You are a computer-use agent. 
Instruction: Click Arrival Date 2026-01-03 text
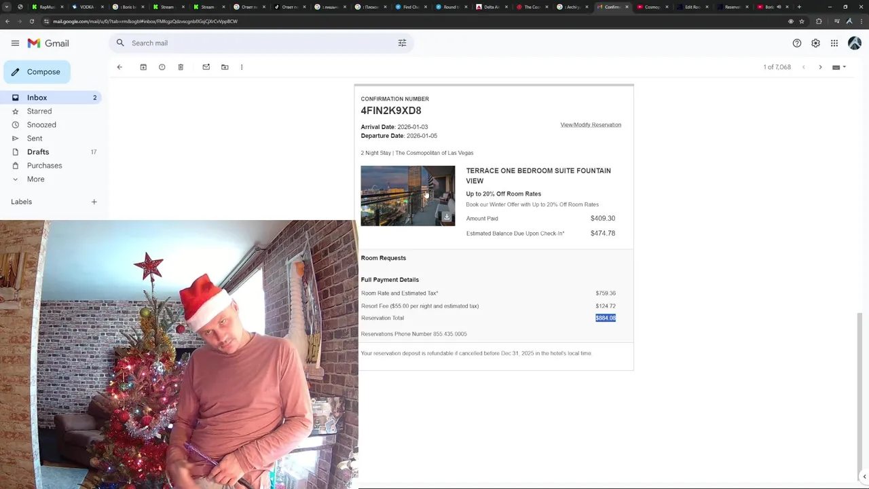click(x=394, y=127)
